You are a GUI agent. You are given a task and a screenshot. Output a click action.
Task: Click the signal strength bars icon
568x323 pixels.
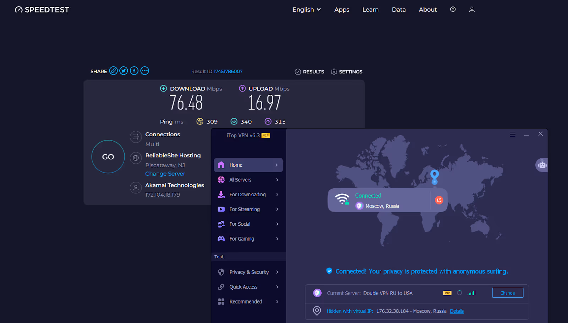[471, 293]
